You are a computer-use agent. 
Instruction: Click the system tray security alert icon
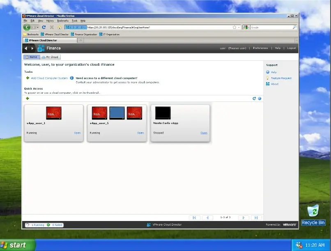[299, 245]
